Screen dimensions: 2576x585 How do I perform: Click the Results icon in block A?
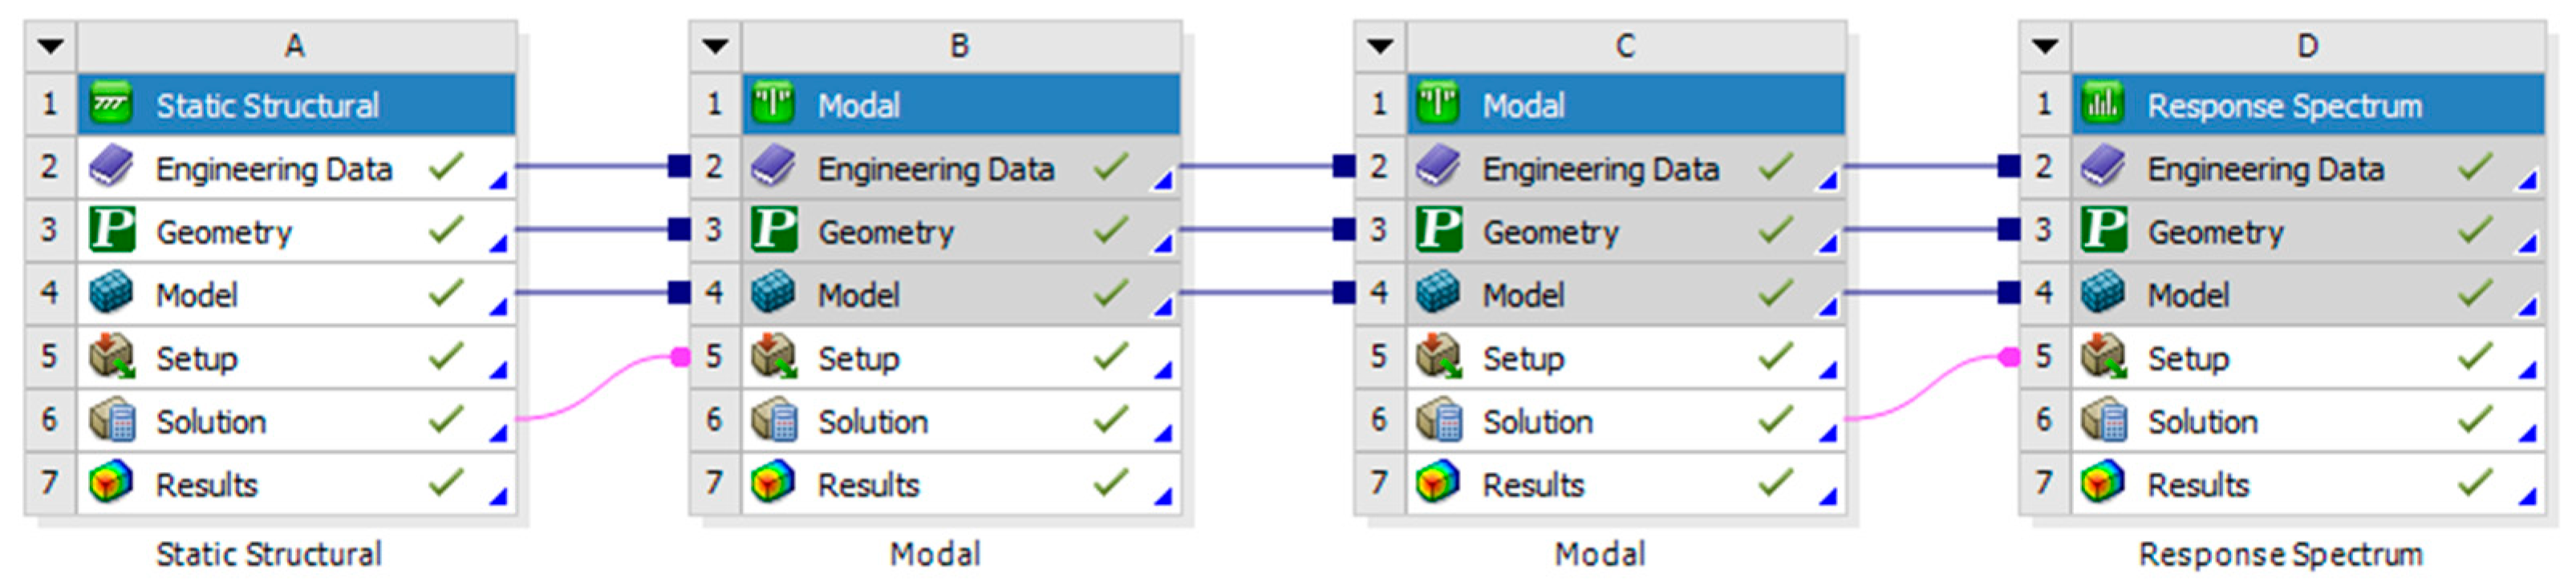pos(110,483)
